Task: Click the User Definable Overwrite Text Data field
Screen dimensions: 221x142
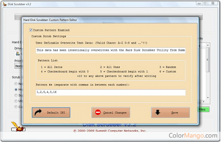Action: pyautogui.click(x=110, y=50)
